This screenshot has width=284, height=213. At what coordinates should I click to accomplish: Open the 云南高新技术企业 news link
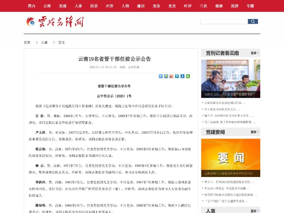pyautogui.click(x=225, y=103)
